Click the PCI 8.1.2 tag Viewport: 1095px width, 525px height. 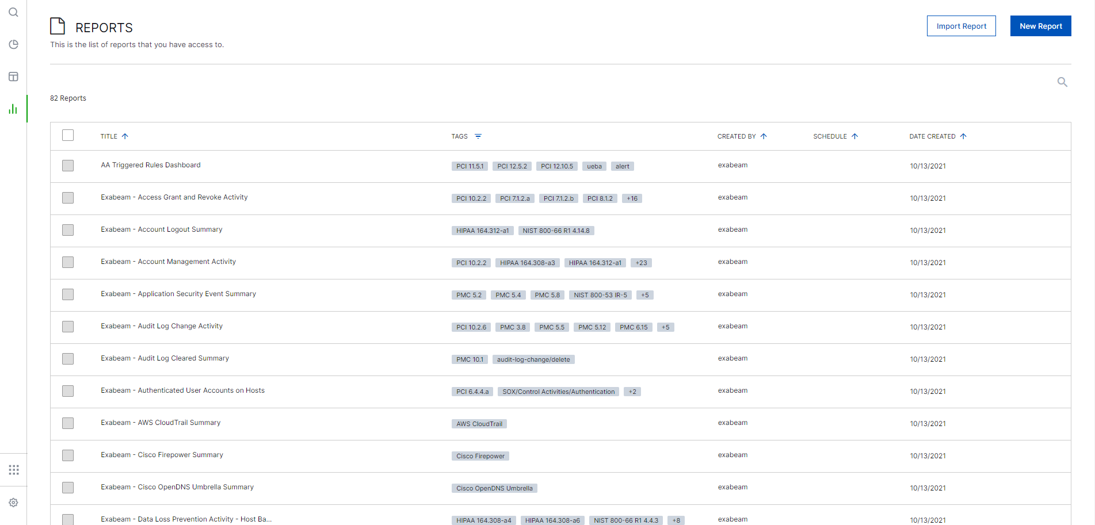coord(600,198)
